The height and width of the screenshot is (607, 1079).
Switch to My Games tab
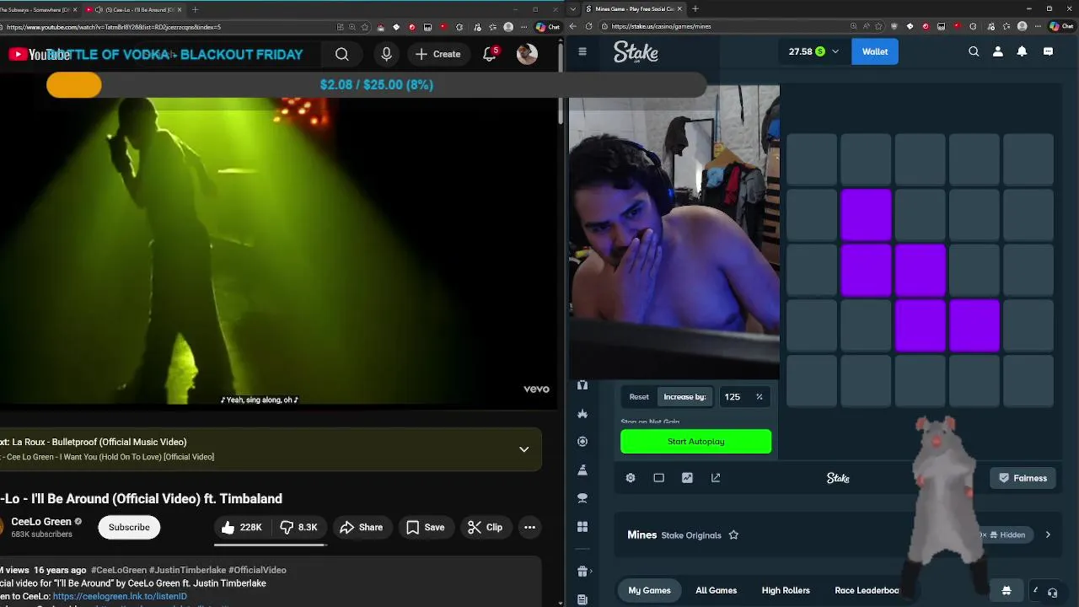[649, 590]
